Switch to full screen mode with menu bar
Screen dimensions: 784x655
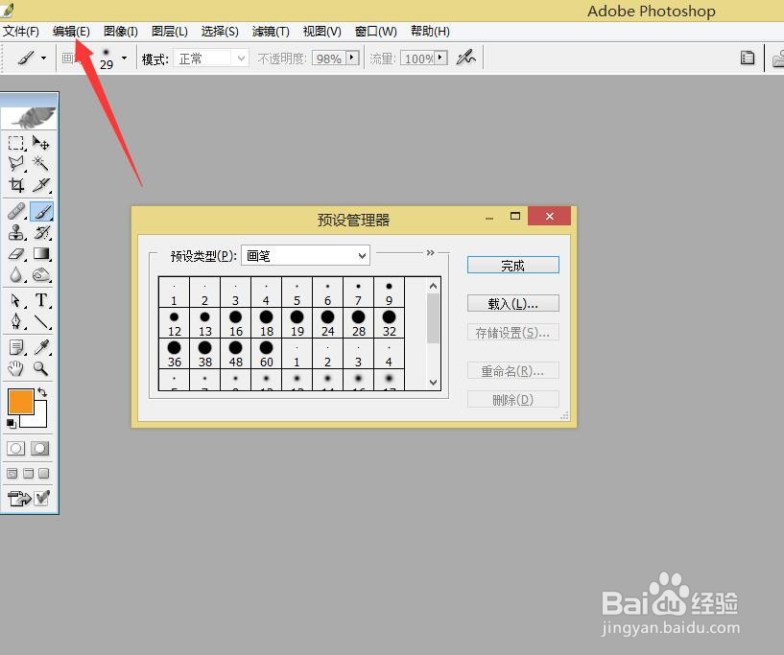pos(29,473)
